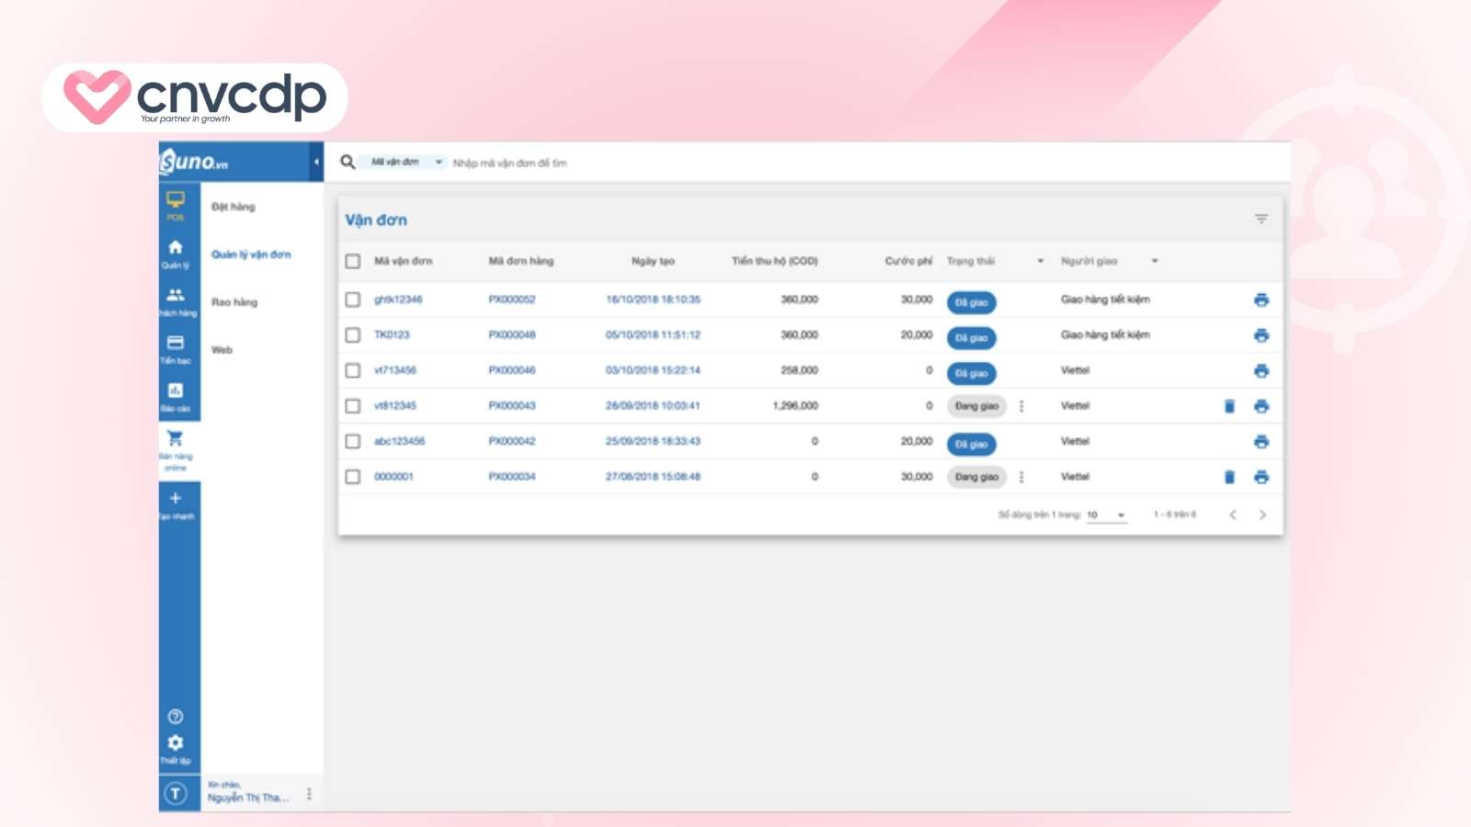The height and width of the screenshot is (827, 1471).
Task: Open order link PX000052
Action: point(511,300)
